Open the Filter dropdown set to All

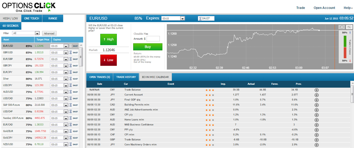pos(26,33)
